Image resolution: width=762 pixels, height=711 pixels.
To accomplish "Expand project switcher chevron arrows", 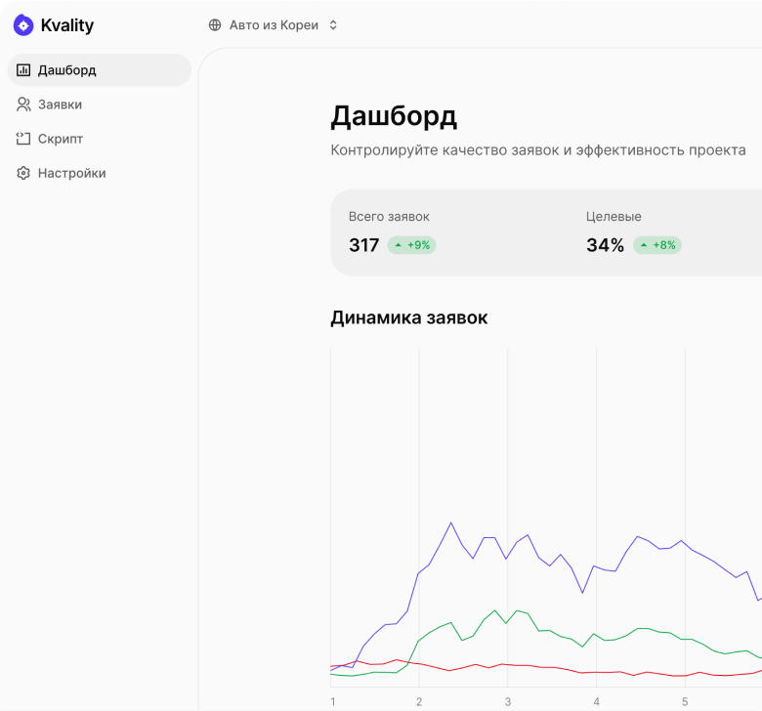I will [x=333, y=24].
